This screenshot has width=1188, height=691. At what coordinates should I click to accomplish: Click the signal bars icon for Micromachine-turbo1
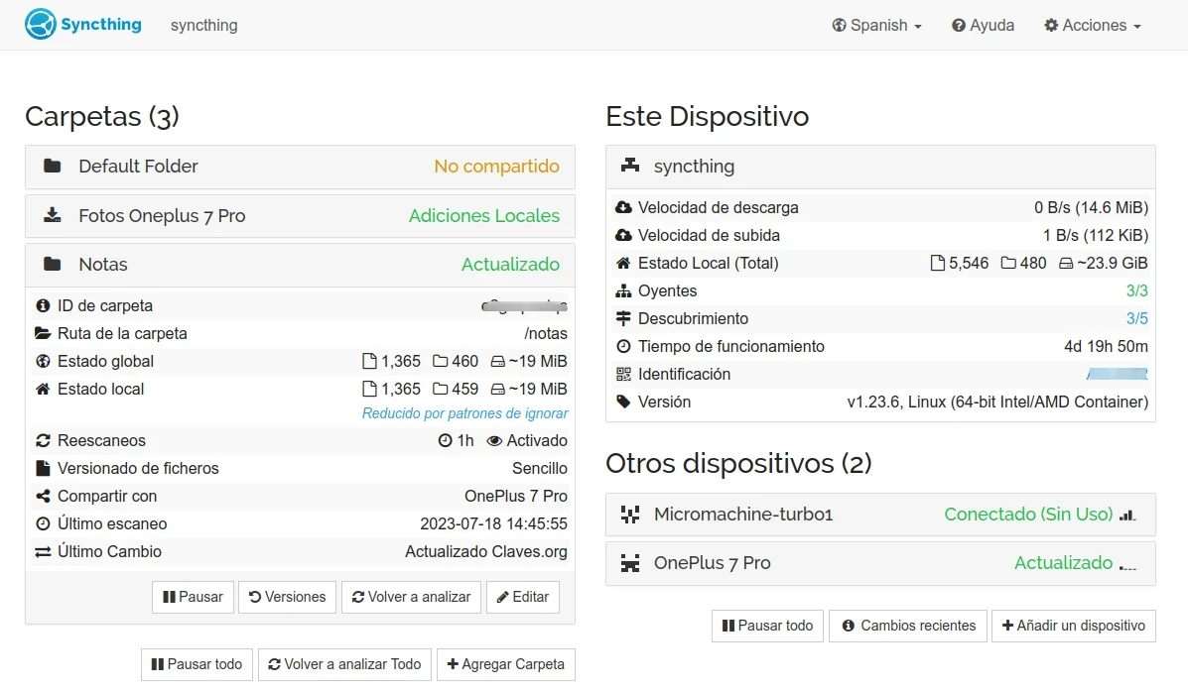tap(1126, 515)
